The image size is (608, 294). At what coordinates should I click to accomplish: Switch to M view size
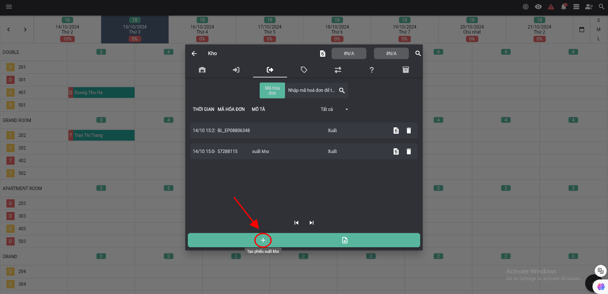tap(598, 29)
